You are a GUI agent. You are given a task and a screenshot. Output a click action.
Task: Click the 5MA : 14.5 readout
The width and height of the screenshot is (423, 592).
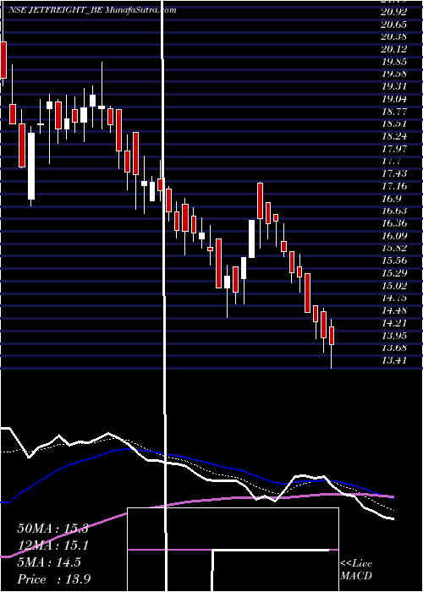click(49, 562)
